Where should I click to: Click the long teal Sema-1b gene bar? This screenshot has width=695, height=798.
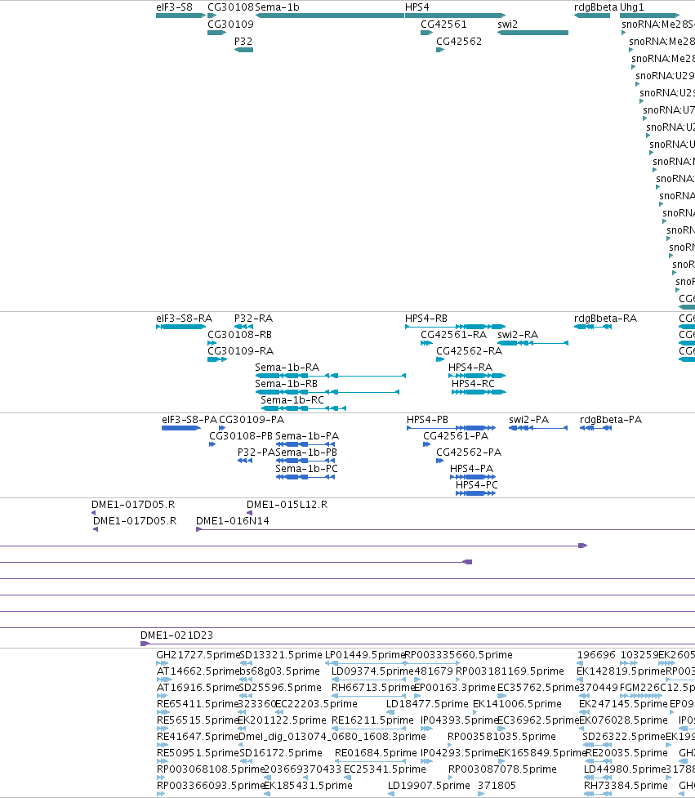330,16
